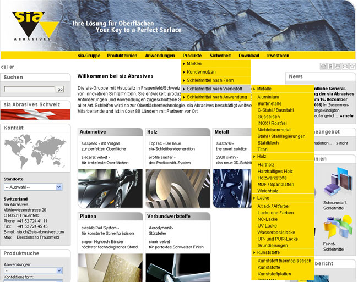This screenshot has width=358, height=282.
Task: Choose Altlack / Altfarbe entry
Action: pyautogui.click(x=273, y=206)
